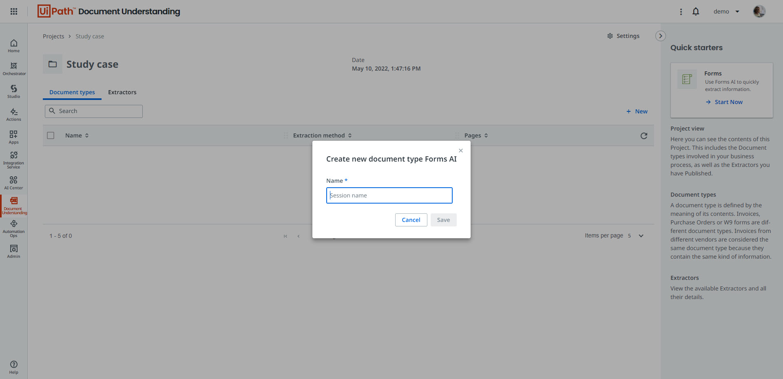
Task: Open the vertical three-dot options menu
Action: pyautogui.click(x=681, y=12)
